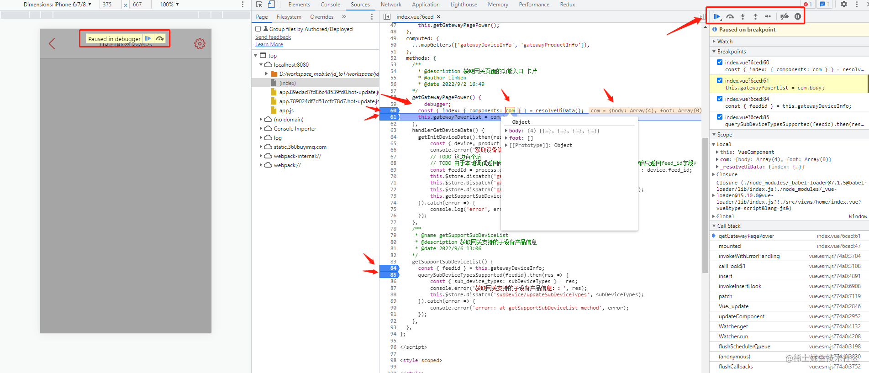Select the Overrides navigator tab

322,17
